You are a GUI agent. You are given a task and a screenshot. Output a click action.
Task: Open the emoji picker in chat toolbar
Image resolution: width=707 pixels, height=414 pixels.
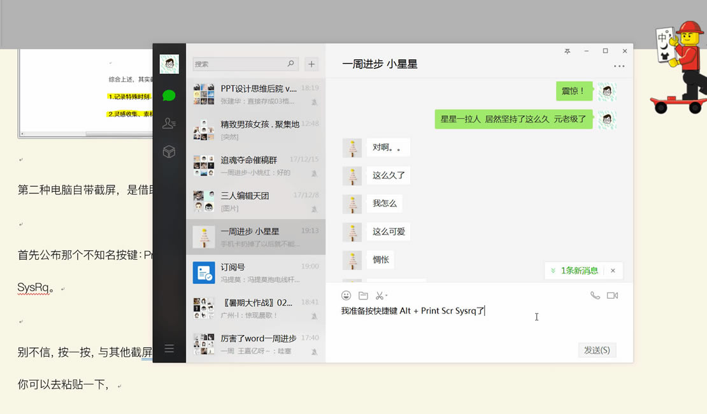(x=346, y=296)
